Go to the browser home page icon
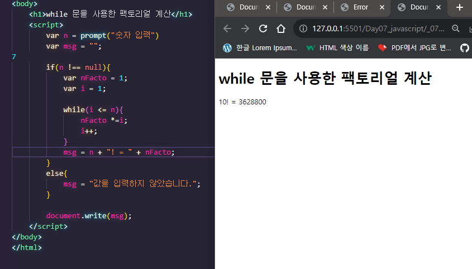Screen dimensions: 472x269 click(x=281, y=28)
